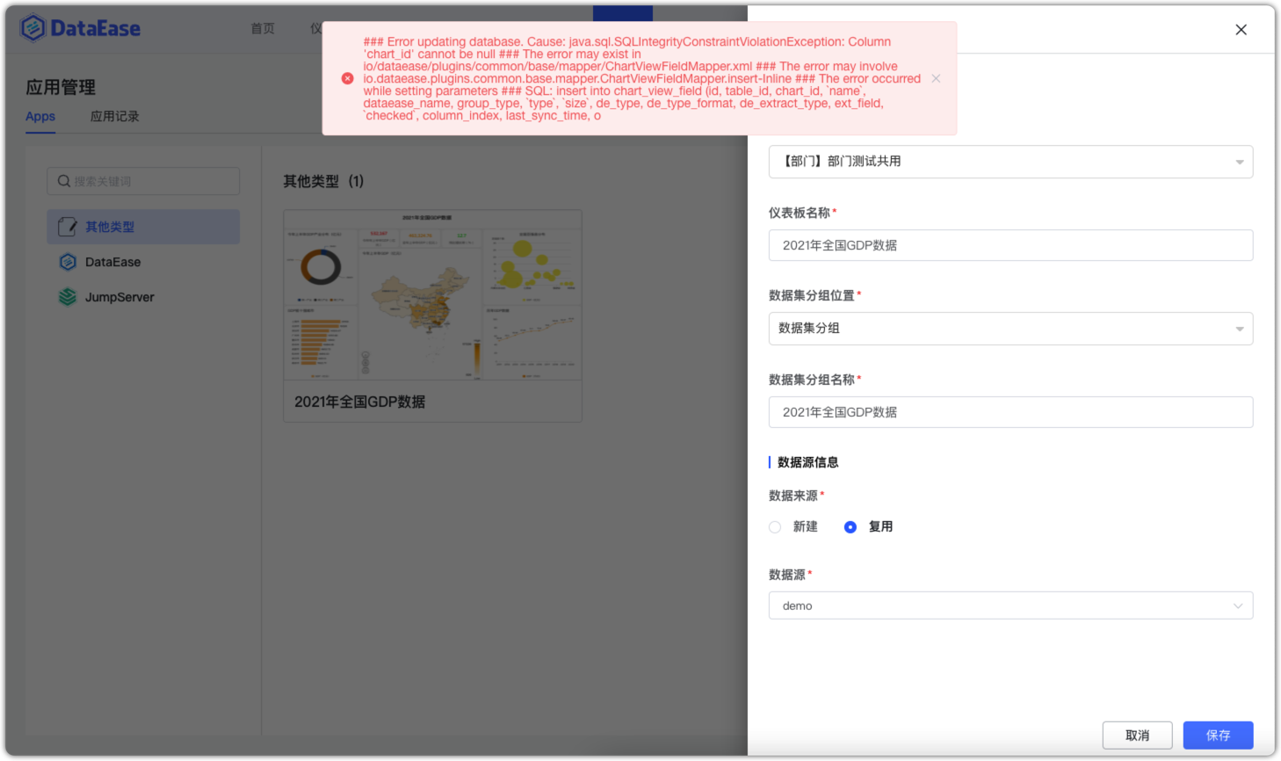Select the DataEase icon in the sidebar
The image size is (1281, 761).
pos(68,262)
